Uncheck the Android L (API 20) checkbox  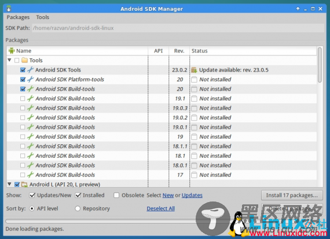(x=17, y=184)
